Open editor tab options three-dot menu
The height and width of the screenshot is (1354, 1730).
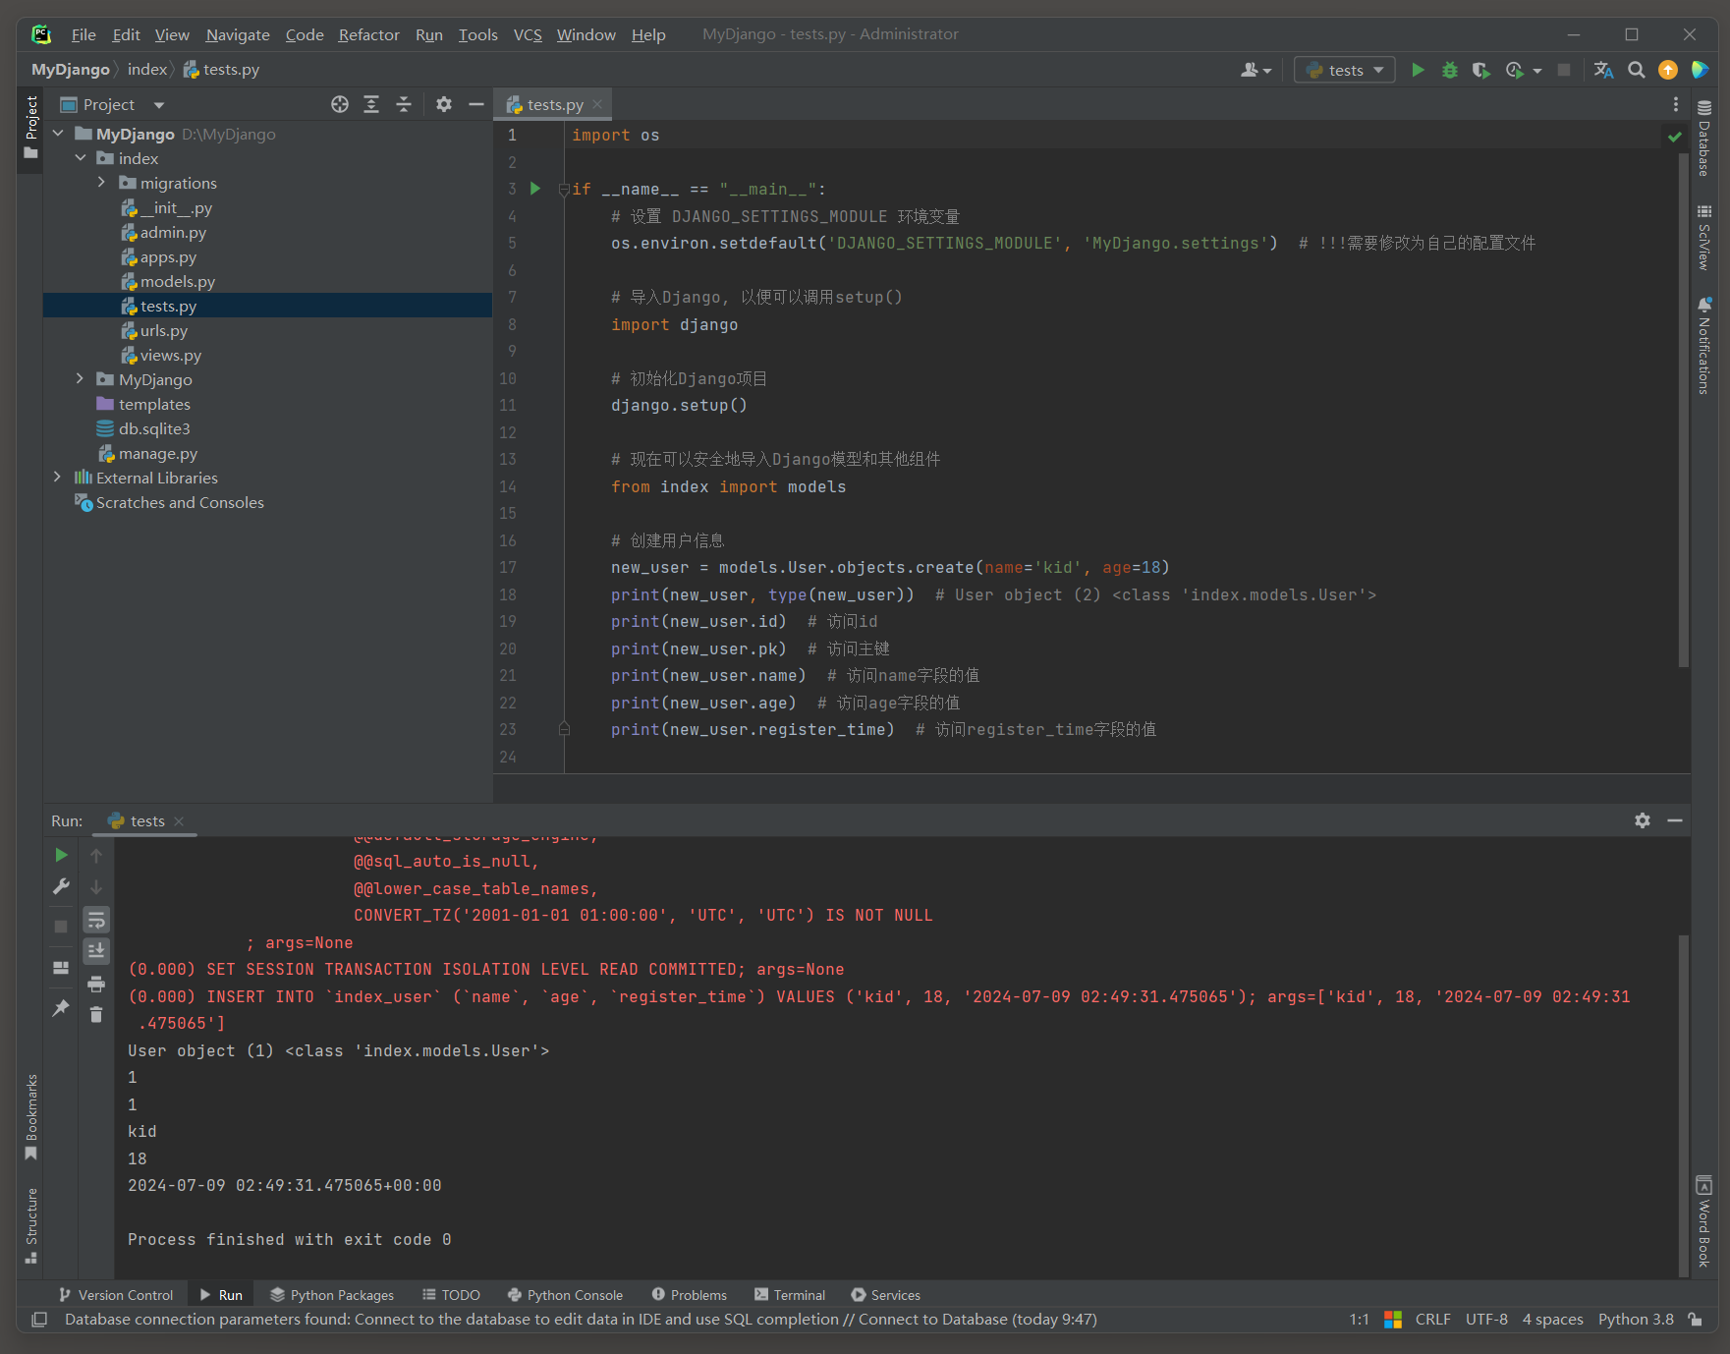(1676, 104)
